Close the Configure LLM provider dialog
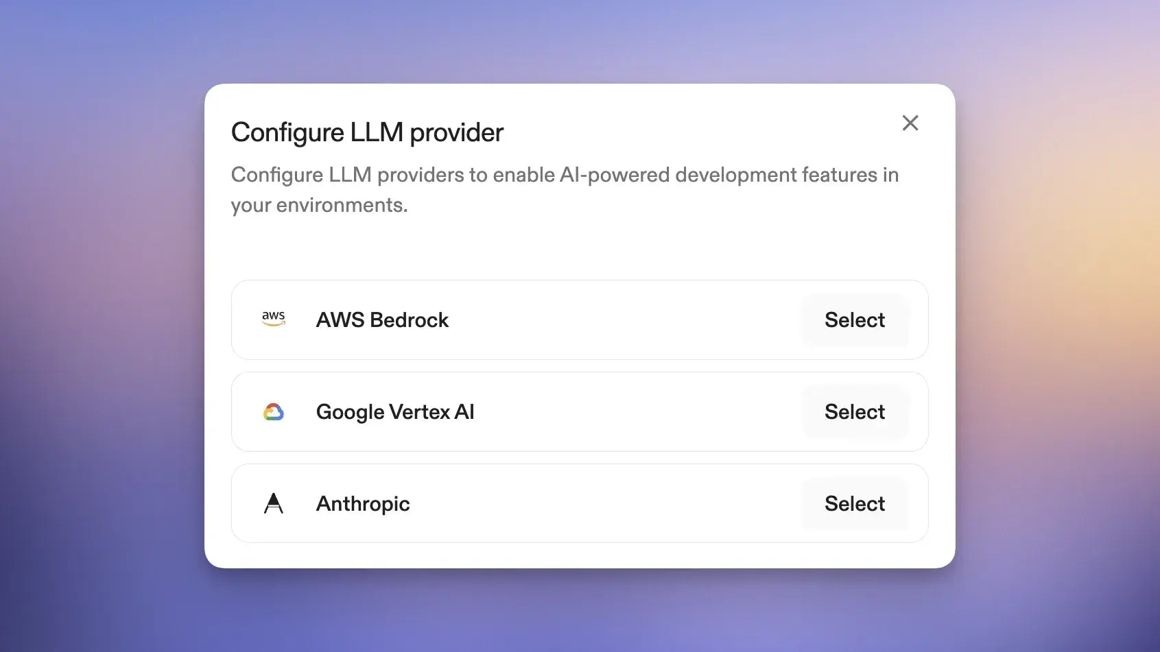Viewport: 1160px width, 652px height. 910,123
